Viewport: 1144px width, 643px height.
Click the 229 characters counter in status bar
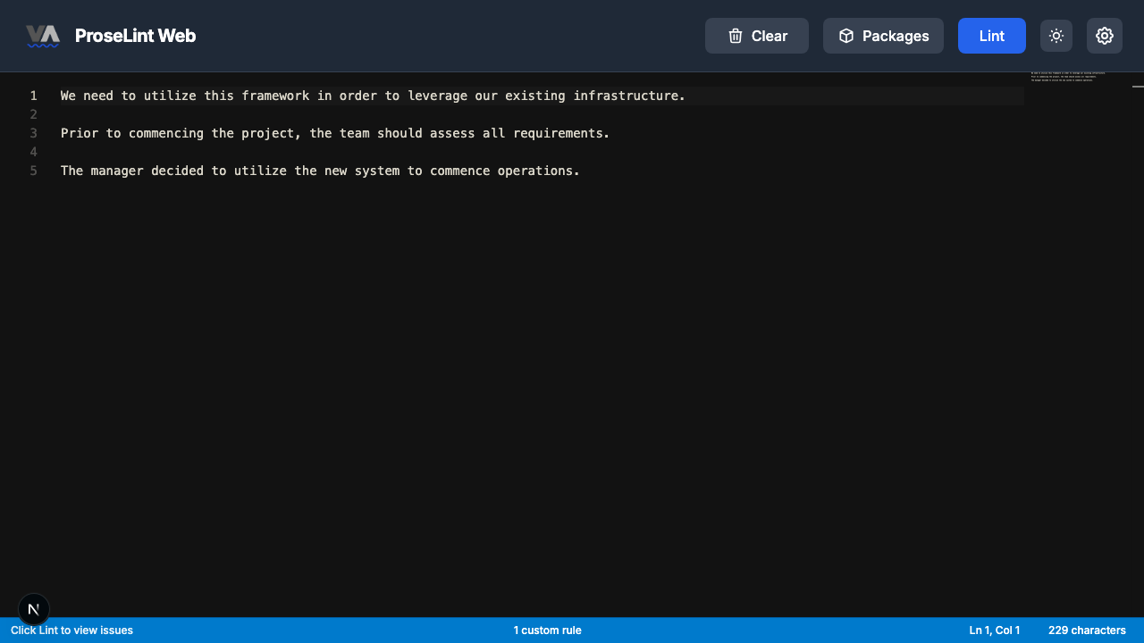click(1087, 630)
